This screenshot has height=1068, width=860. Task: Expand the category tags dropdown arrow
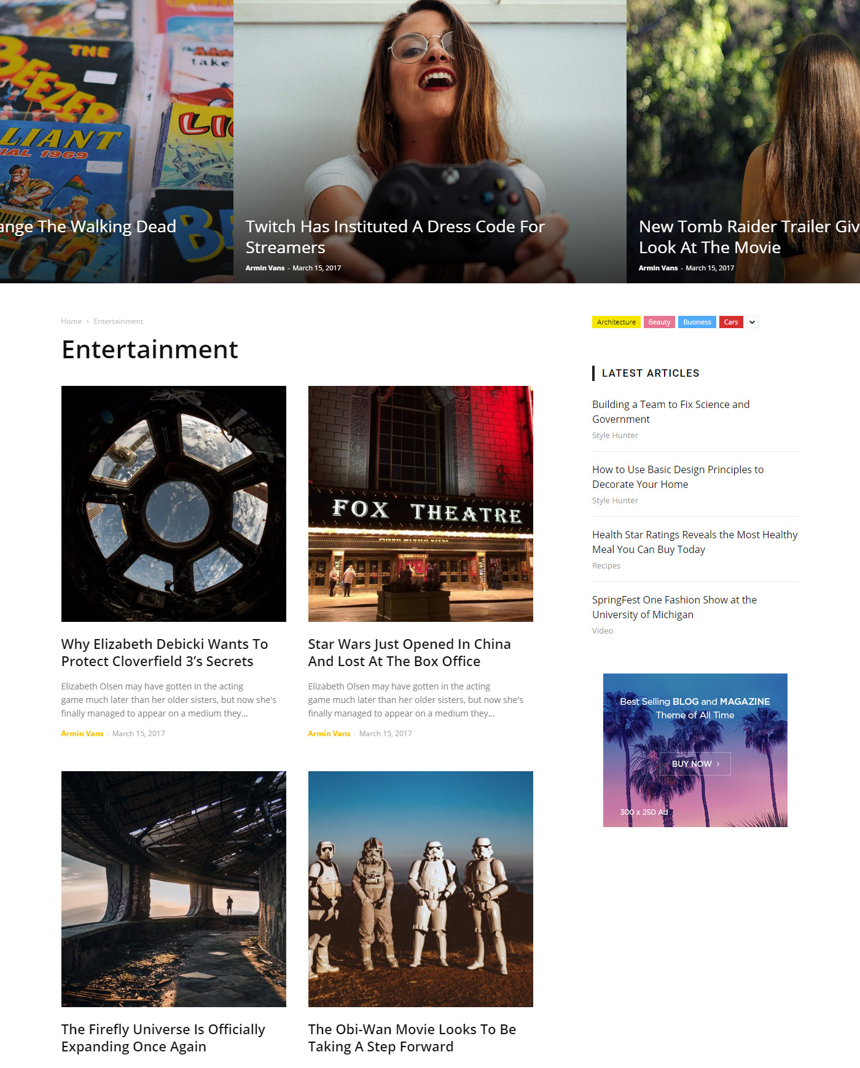[x=752, y=322]
